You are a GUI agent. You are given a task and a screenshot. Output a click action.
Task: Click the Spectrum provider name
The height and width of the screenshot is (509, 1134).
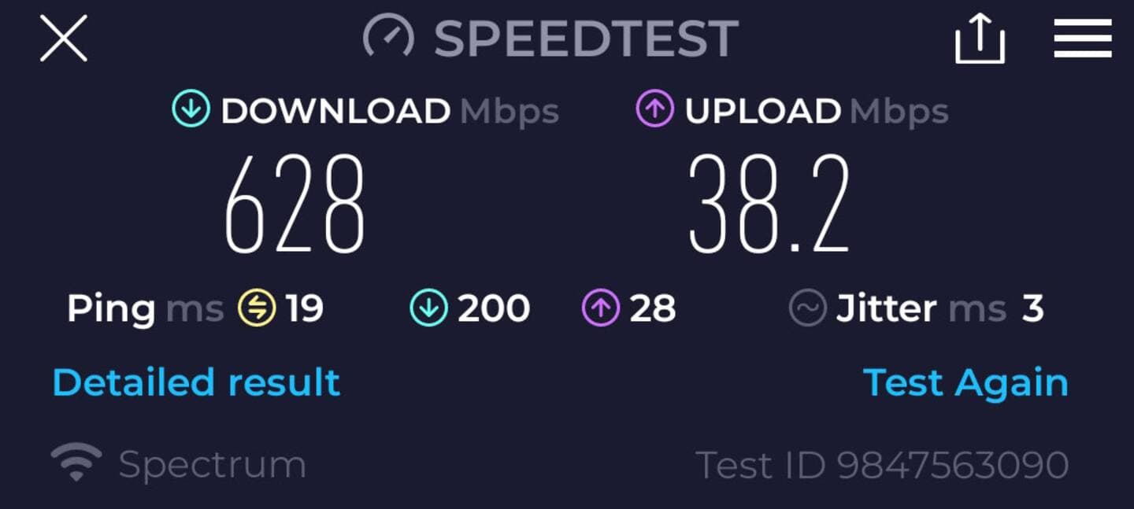(x=212, y=465)
